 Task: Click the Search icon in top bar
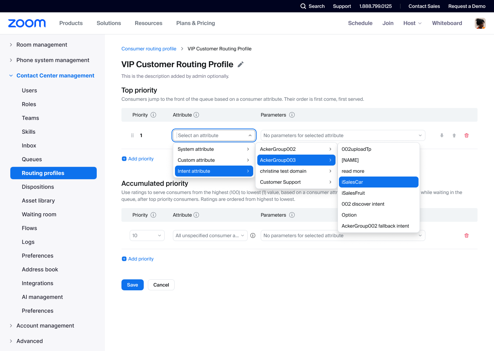point(303,6)
